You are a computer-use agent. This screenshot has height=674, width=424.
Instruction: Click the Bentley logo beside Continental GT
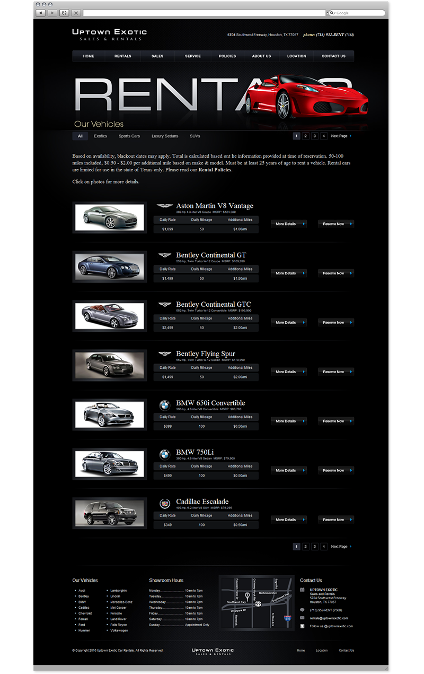coord(164,255)
